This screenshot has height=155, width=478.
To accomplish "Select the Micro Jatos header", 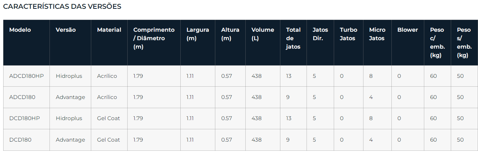I will tap(377, 34).
